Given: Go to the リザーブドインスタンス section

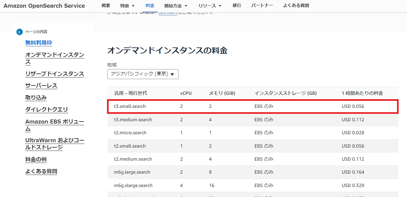Looking at the screenshot, I should (x=55, y=74).
